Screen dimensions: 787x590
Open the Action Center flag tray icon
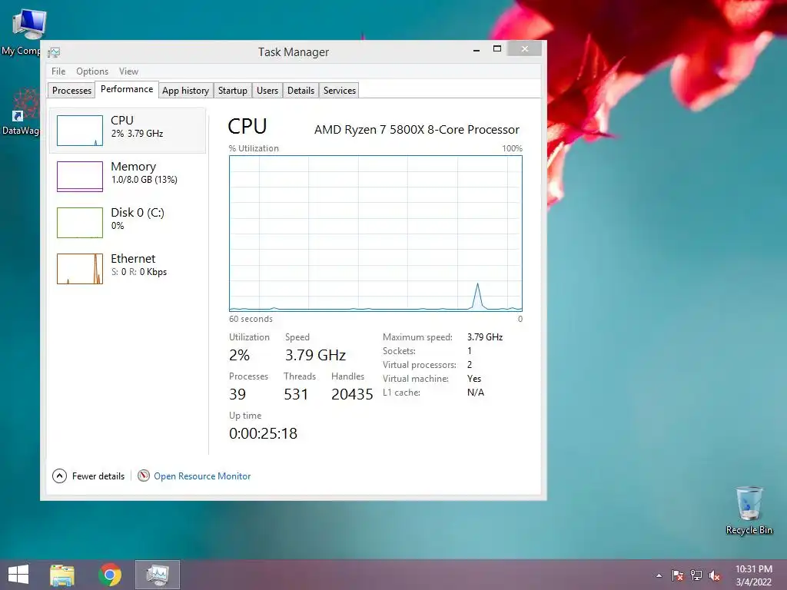[x=678, y=575]
